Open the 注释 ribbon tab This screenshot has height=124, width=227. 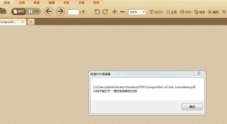[x=22, y=3]
